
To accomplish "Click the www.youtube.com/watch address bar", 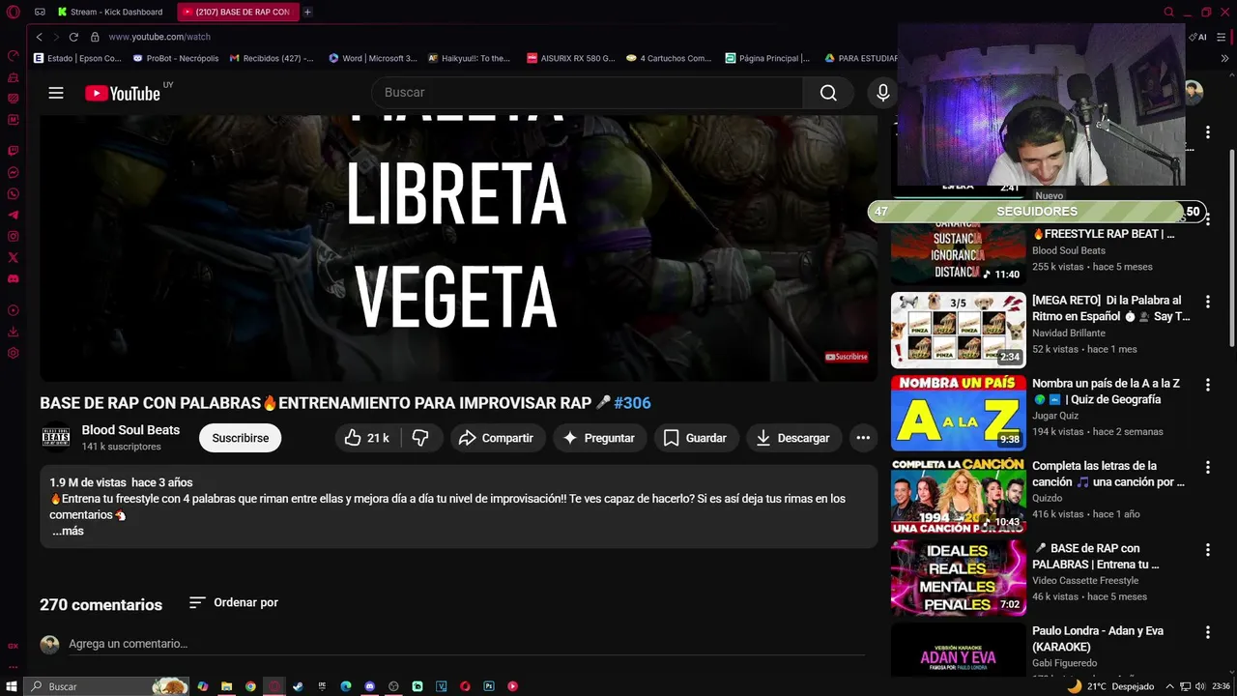I will point(159,37).
